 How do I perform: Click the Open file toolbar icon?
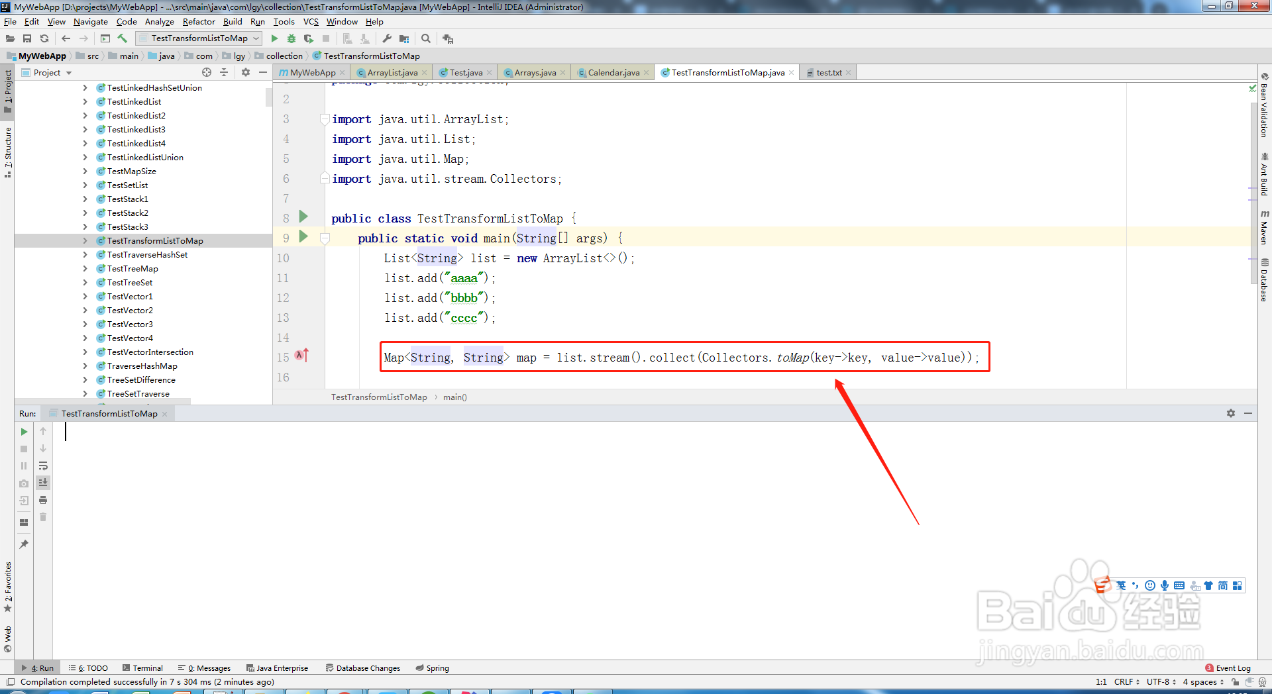(x=10, y=38)
